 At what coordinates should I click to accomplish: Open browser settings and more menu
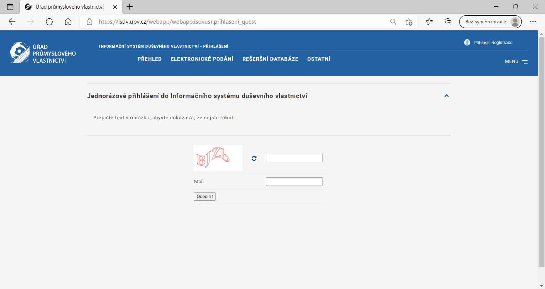click(533, 22)
